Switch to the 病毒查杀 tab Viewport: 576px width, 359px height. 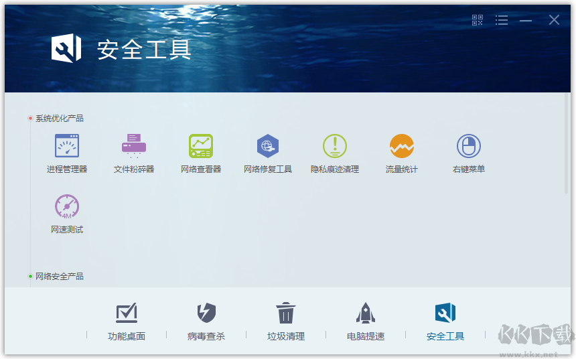coord(206,321)
